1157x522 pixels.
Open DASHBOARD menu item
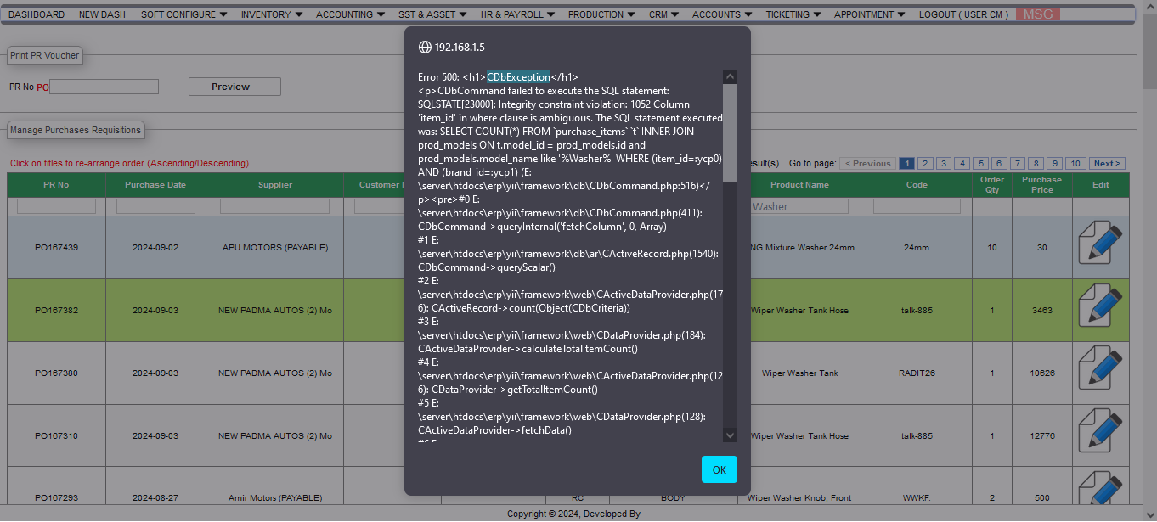[37, 14]
